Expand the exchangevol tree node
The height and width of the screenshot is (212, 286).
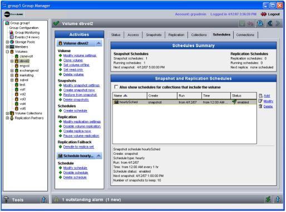[12, 70]
